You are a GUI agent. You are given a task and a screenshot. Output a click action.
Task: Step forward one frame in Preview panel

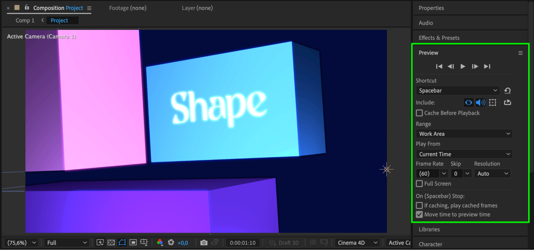click(475, 66)
